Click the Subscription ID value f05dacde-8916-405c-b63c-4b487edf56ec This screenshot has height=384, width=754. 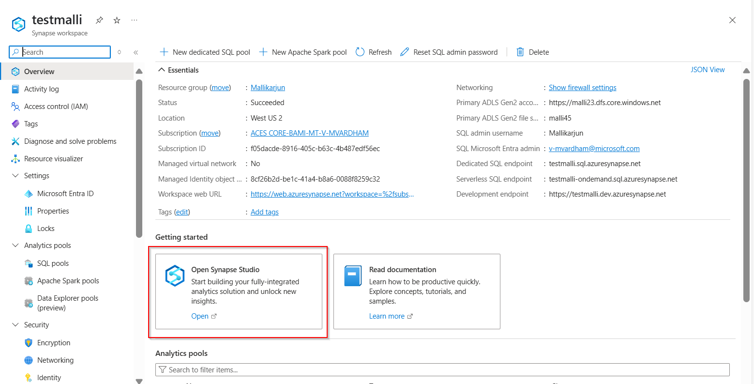315,149
